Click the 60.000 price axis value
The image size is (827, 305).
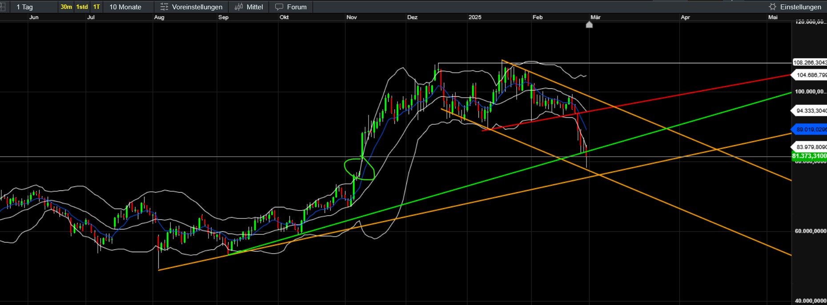[811, 231]
